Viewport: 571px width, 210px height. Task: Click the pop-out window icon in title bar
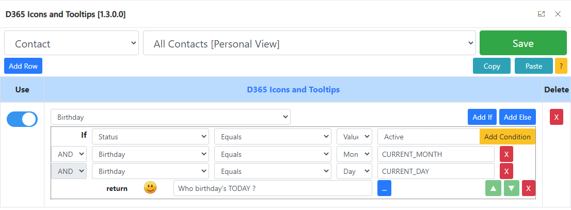(x=541, y=14)
